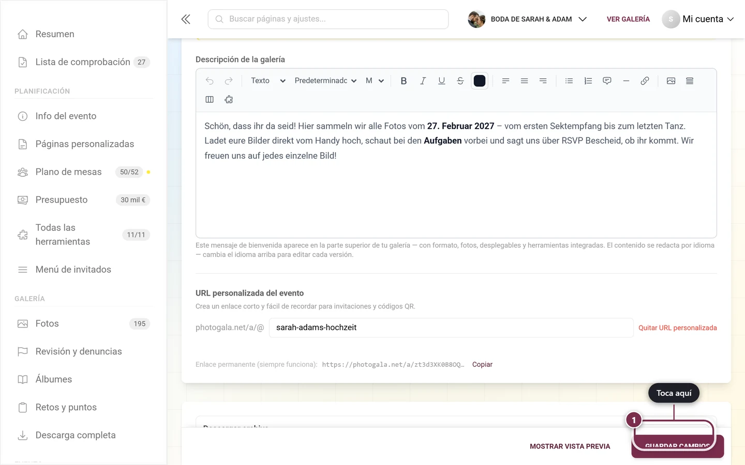
Task: Open the Boda de Sarah & Adam event switcher
Action: pyautogui.click(x=527, y=19)
